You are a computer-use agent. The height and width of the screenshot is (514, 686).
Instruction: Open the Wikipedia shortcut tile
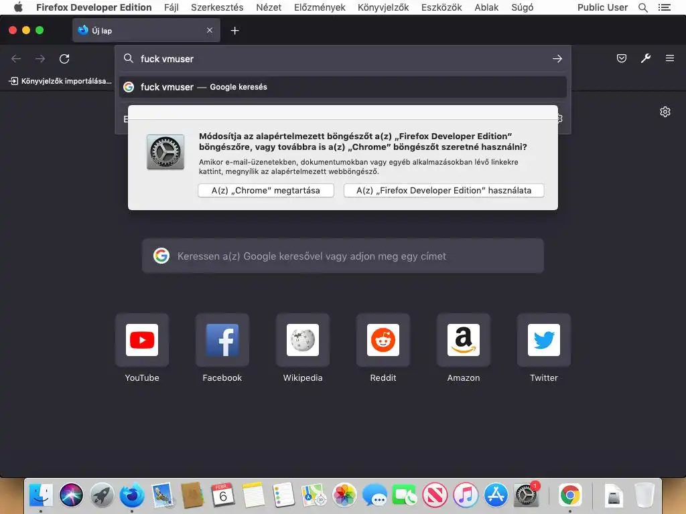tap(303, 340)
